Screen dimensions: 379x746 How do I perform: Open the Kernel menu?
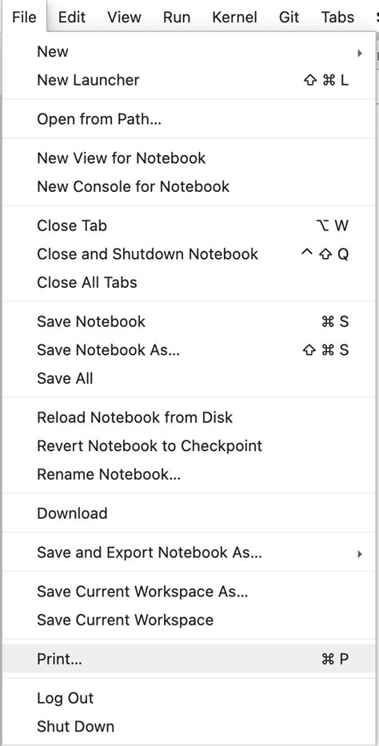click(234, 17)
